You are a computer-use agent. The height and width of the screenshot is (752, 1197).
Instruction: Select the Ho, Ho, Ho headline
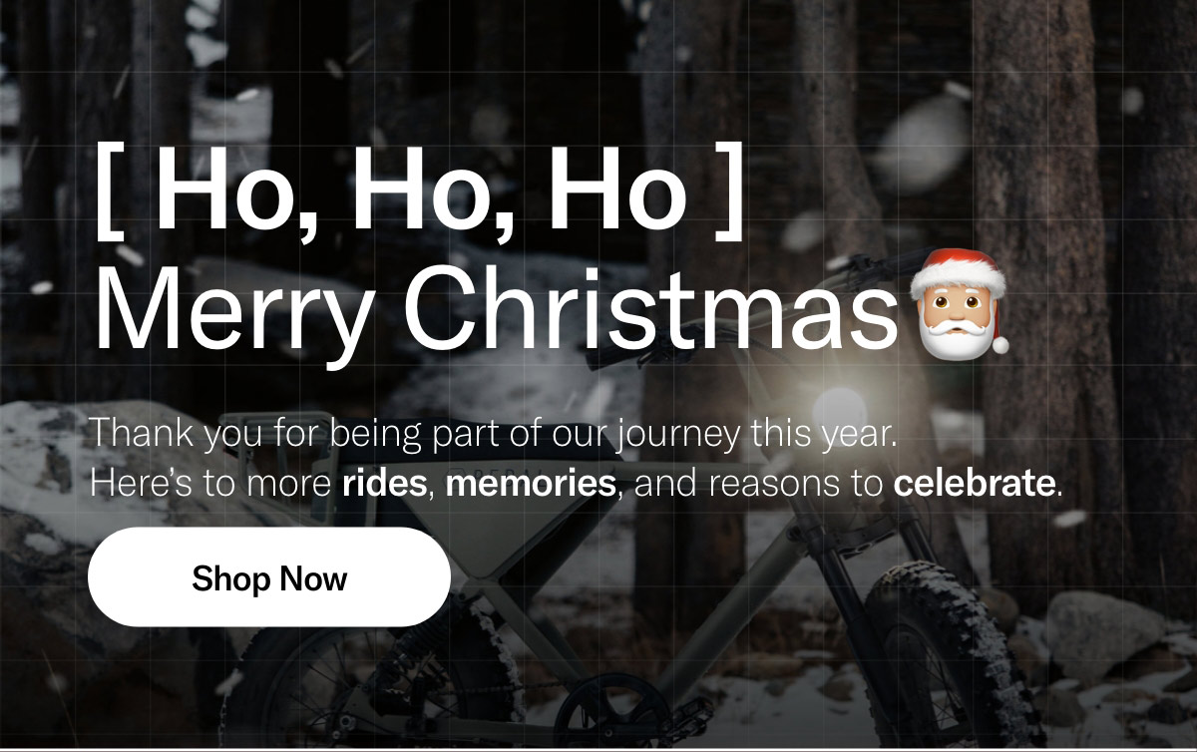point(420,188)
